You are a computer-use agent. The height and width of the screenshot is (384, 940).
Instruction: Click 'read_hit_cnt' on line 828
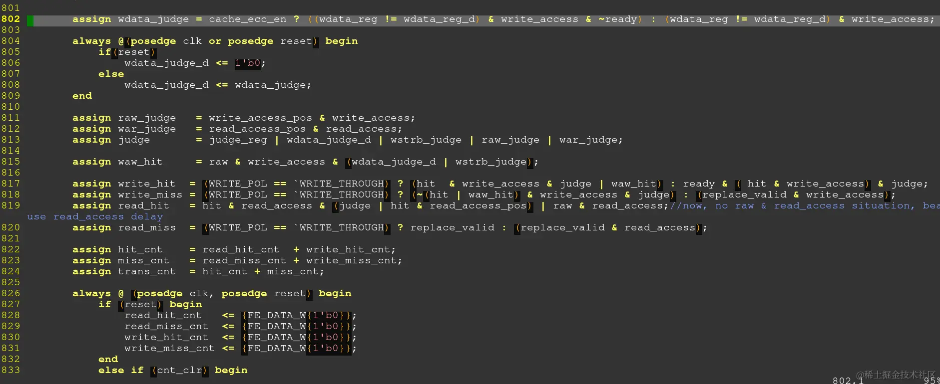click(x=163, y=315)
